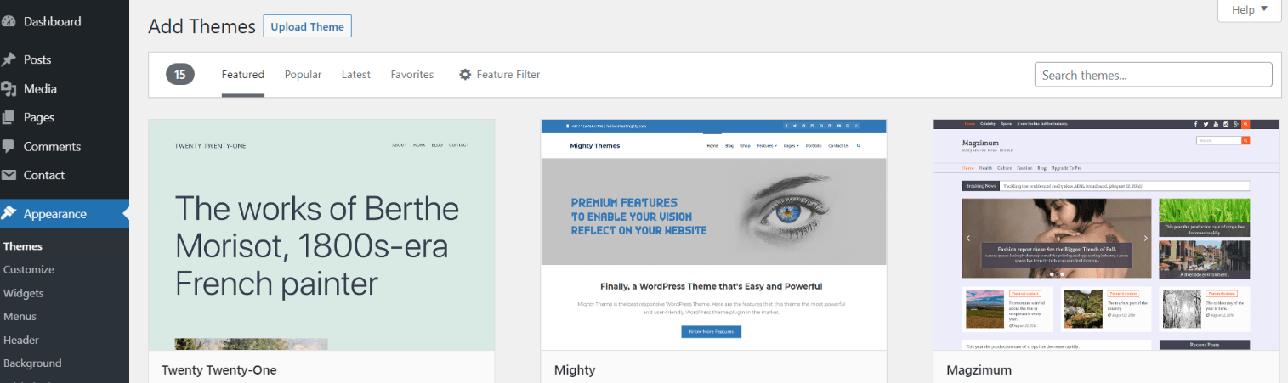Screen dimensions: 1288x383
Task: Click the Contact envelope icon
Action: coord(9,175)
